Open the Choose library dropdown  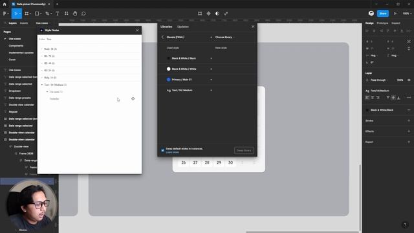224,38
